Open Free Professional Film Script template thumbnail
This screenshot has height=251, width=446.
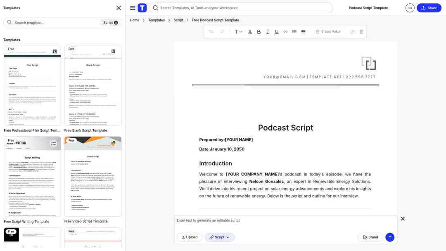[x=33, y=85]
